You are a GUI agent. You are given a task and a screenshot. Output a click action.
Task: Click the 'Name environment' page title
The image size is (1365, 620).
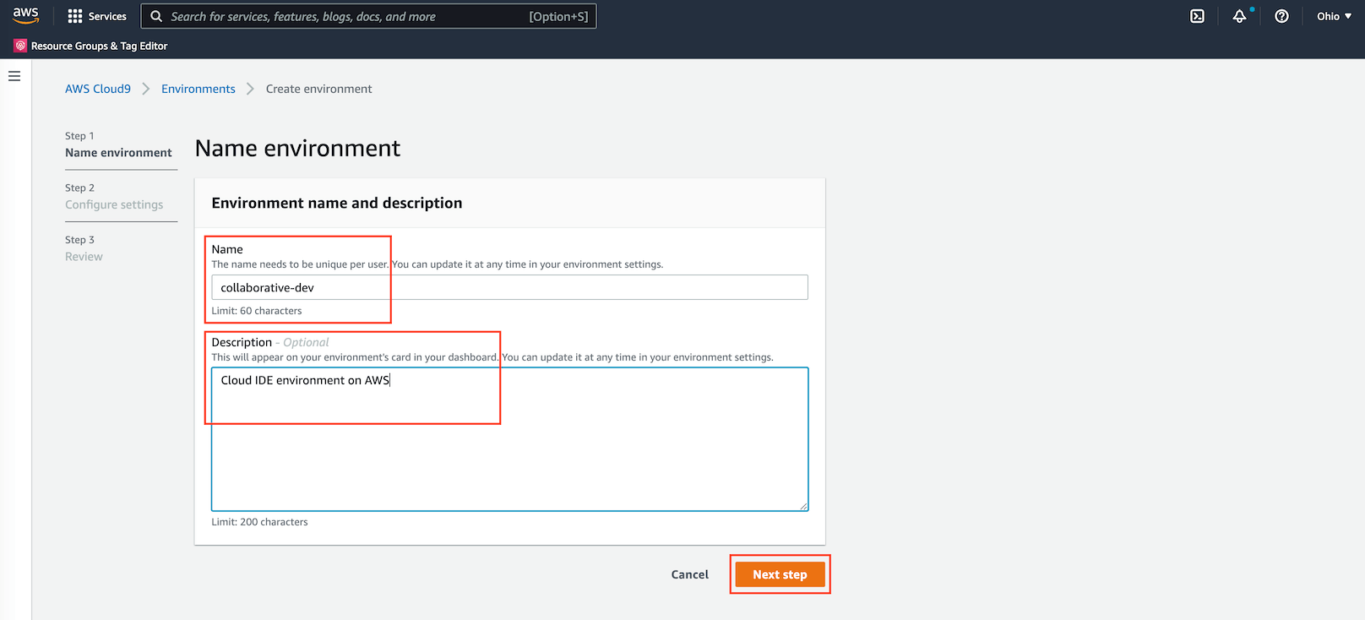pos(297,149)
